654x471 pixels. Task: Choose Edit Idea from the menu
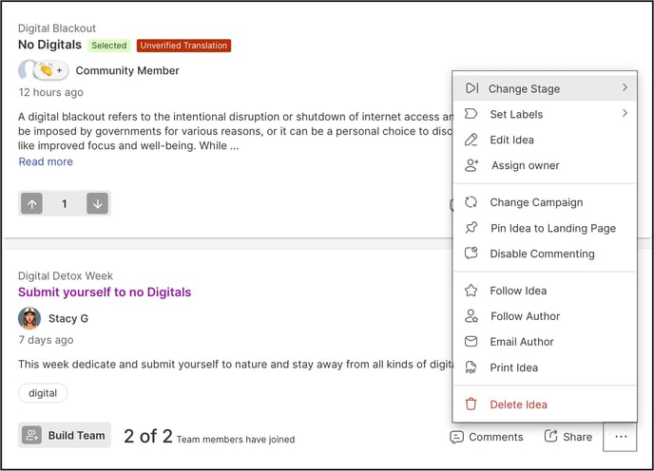tap(545, 140)
